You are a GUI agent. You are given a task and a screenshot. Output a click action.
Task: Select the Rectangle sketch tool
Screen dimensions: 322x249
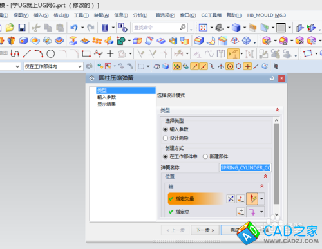click(x=86, y=53)
